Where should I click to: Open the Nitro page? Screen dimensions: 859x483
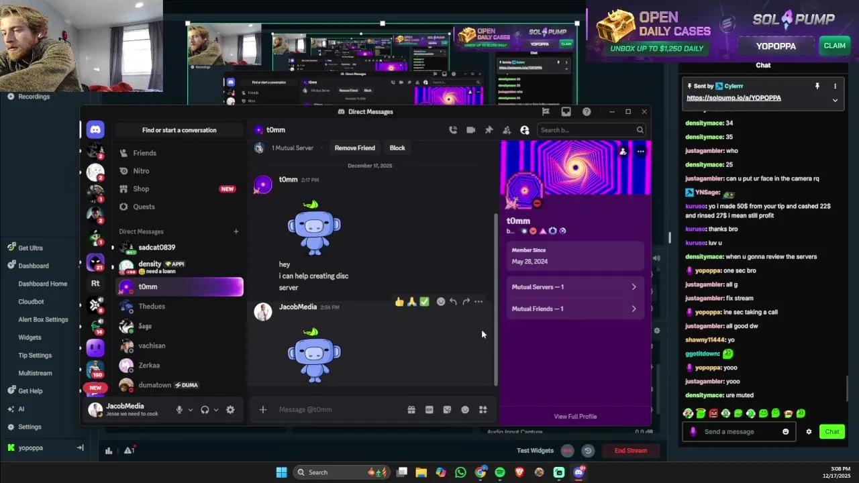click(179, 171)
